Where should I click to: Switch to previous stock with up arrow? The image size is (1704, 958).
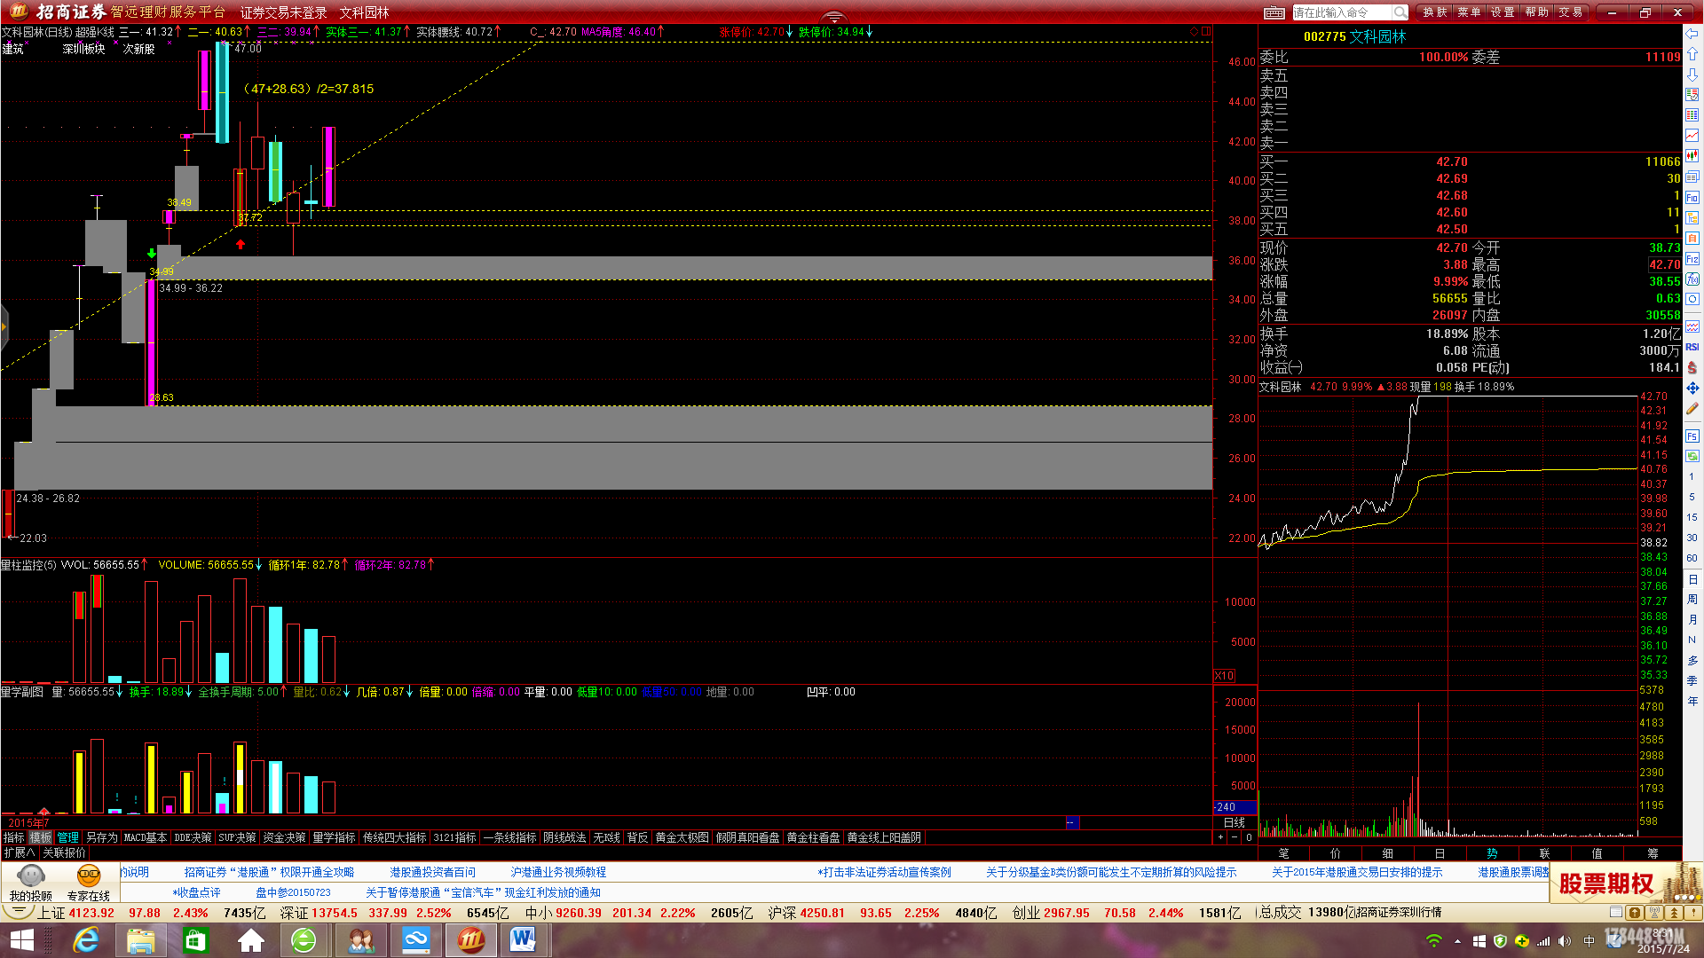coord(1692,54)
